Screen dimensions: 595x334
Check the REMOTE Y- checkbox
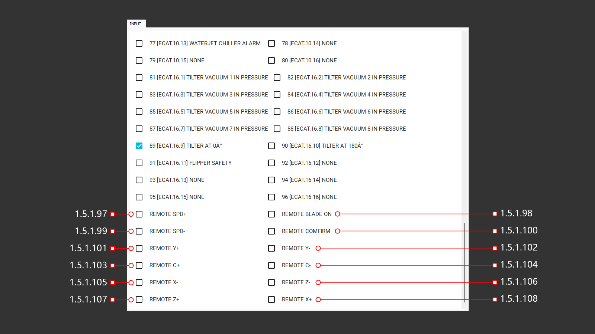point(271,248)
